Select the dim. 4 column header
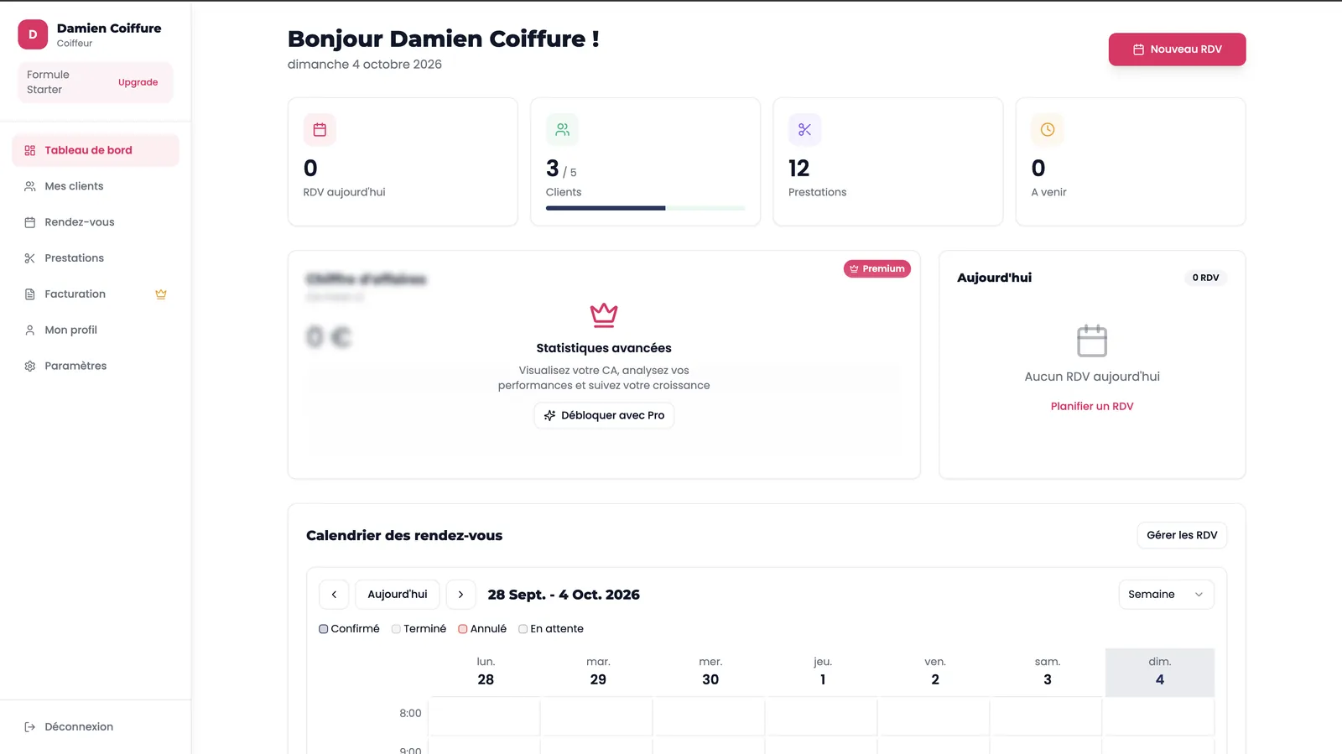 1160,672
